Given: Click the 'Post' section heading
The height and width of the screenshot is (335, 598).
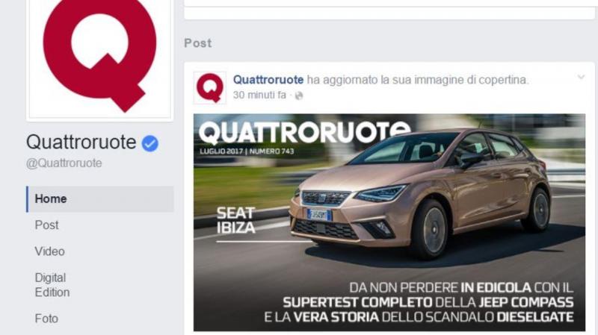Looking at the screenshot, I should pyautogui.click(x=198, y=43).
